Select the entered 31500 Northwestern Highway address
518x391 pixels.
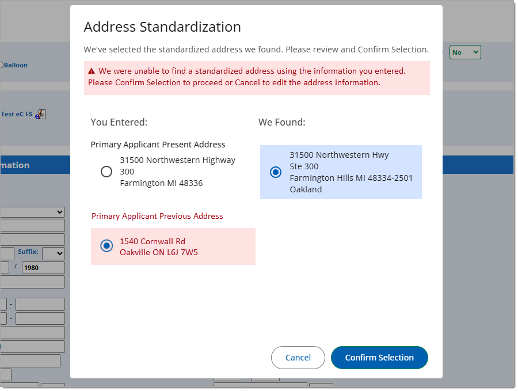[x=106, y=172]
